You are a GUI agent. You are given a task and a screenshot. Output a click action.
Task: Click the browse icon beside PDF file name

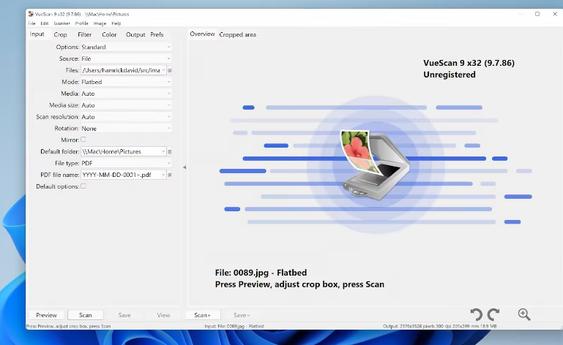click(x=170, y=175)
